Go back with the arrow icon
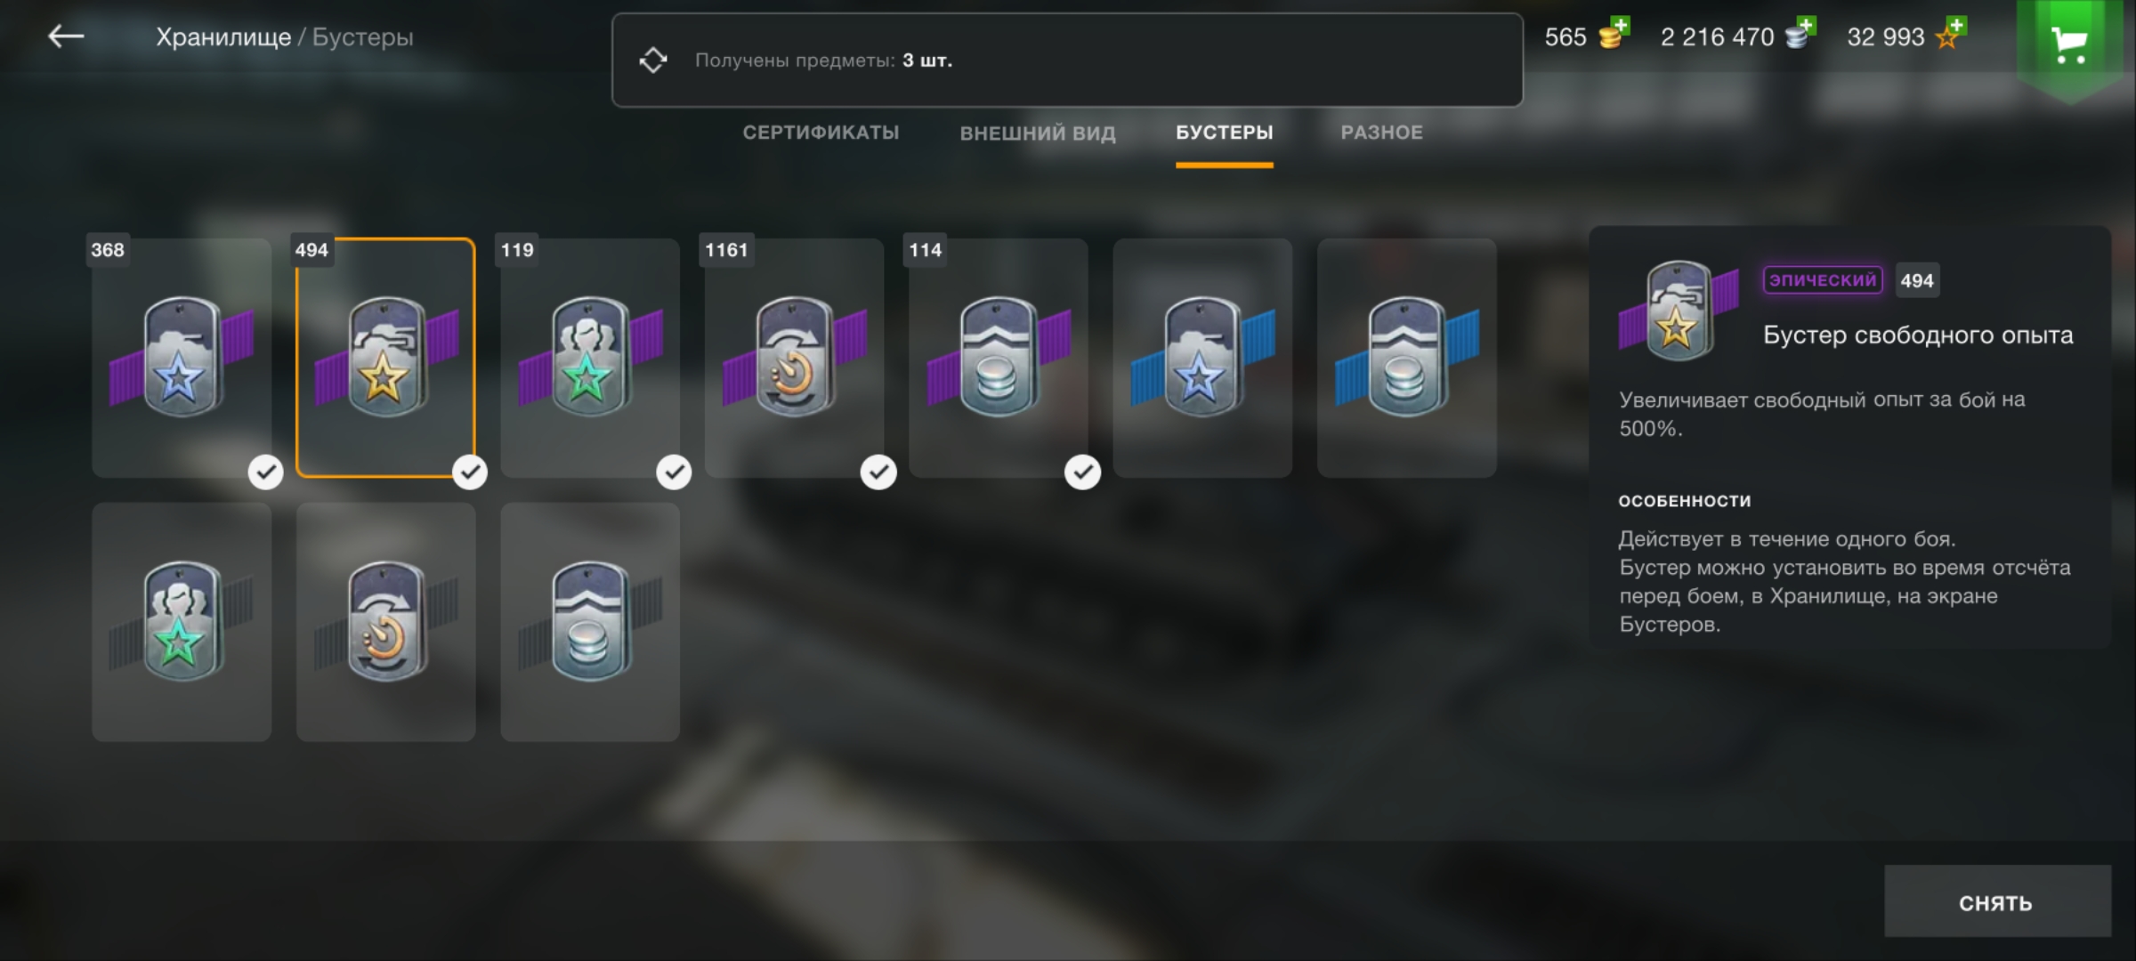This screenshot has width=2136, height=961. click(66, 36)
